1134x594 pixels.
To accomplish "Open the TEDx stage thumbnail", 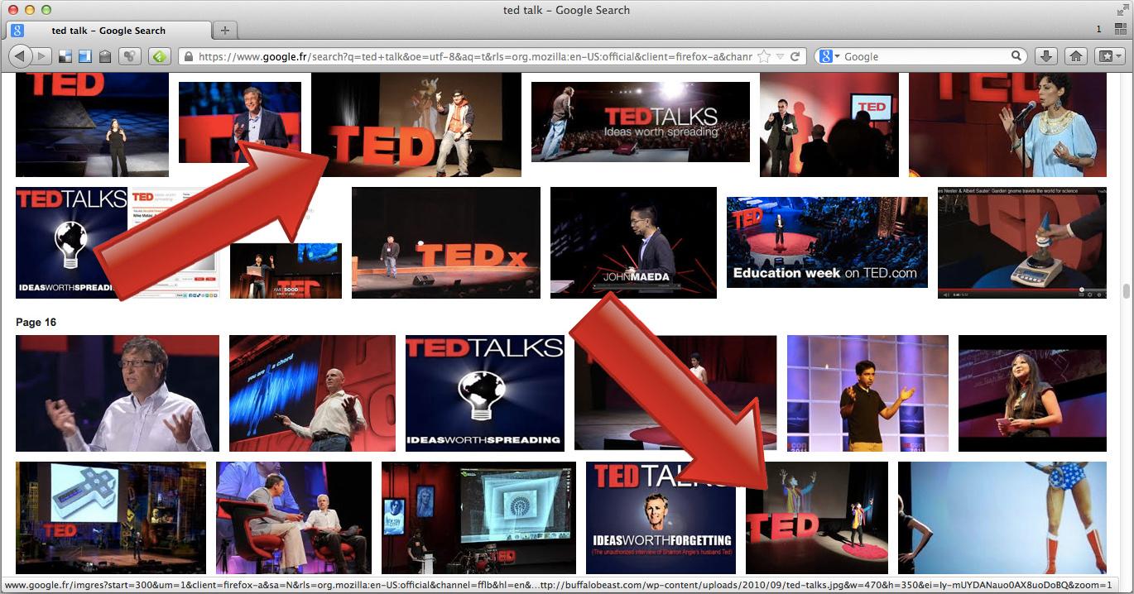I will point(446,242).
